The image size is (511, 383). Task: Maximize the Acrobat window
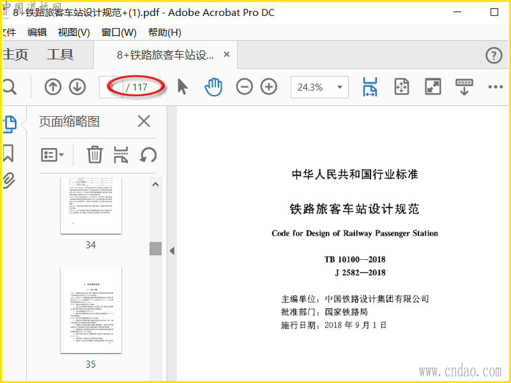coord(494,12)
